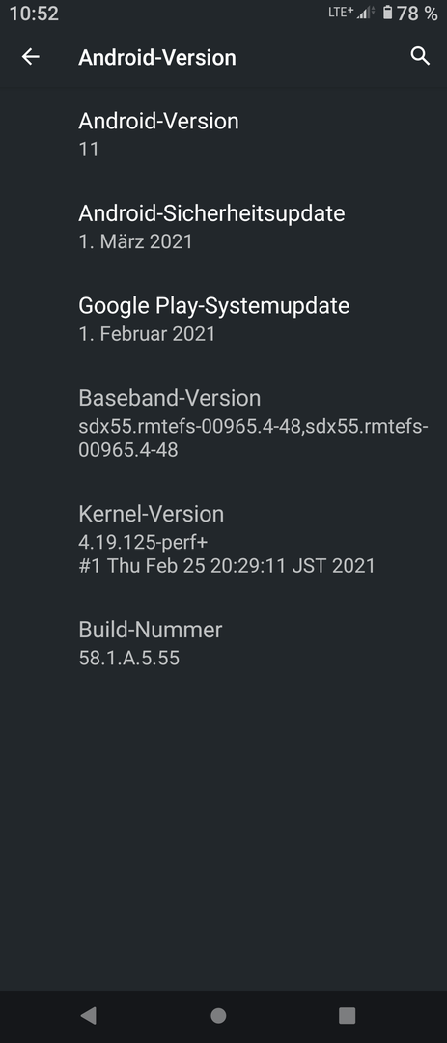Tap the navigation bar back triangle
Screen dimensions: 447x1043
(x=89, y=1015)
